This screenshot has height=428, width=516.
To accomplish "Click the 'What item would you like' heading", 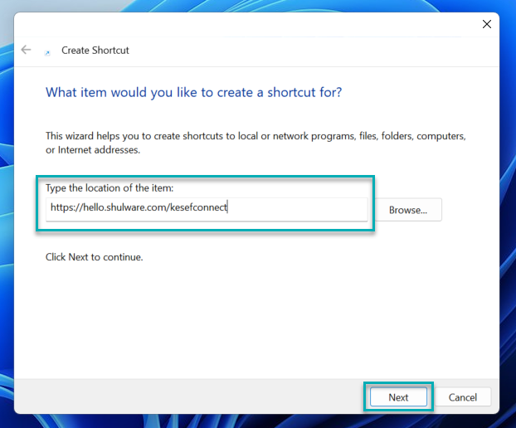I will pyautogui.click(x=193, y=92).
